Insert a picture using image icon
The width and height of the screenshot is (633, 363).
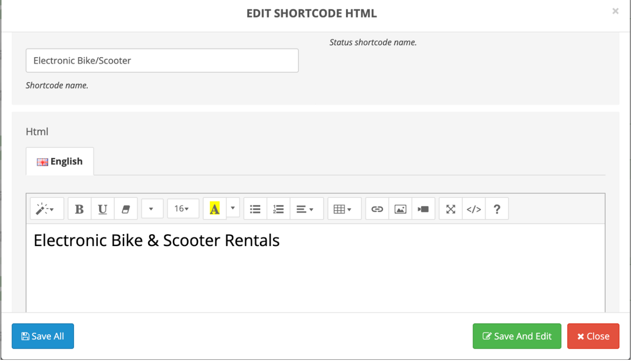point(400,209)
